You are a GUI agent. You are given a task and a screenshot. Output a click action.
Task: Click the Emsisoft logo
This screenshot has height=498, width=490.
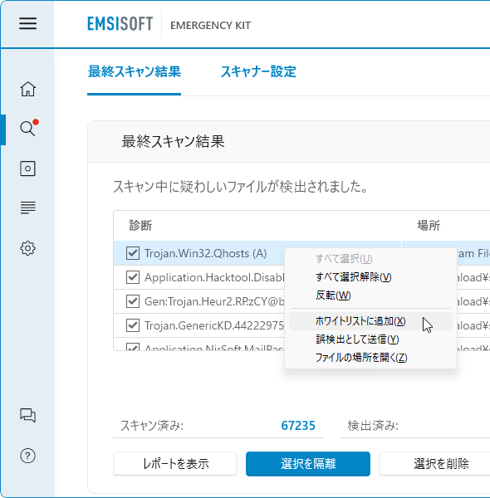pos(120,24)
